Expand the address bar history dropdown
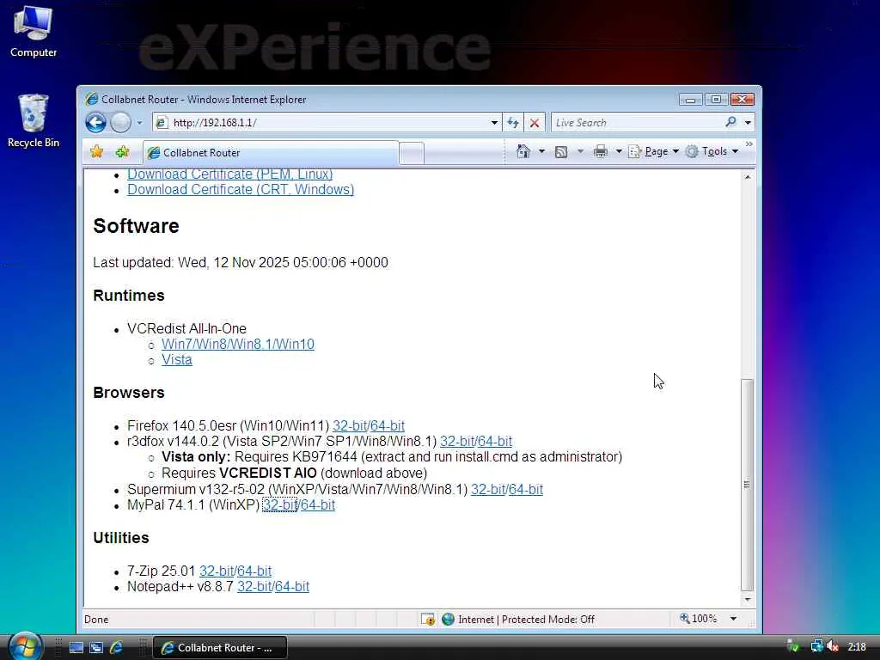This screenshot has height=660, width=880. point(494,122)
